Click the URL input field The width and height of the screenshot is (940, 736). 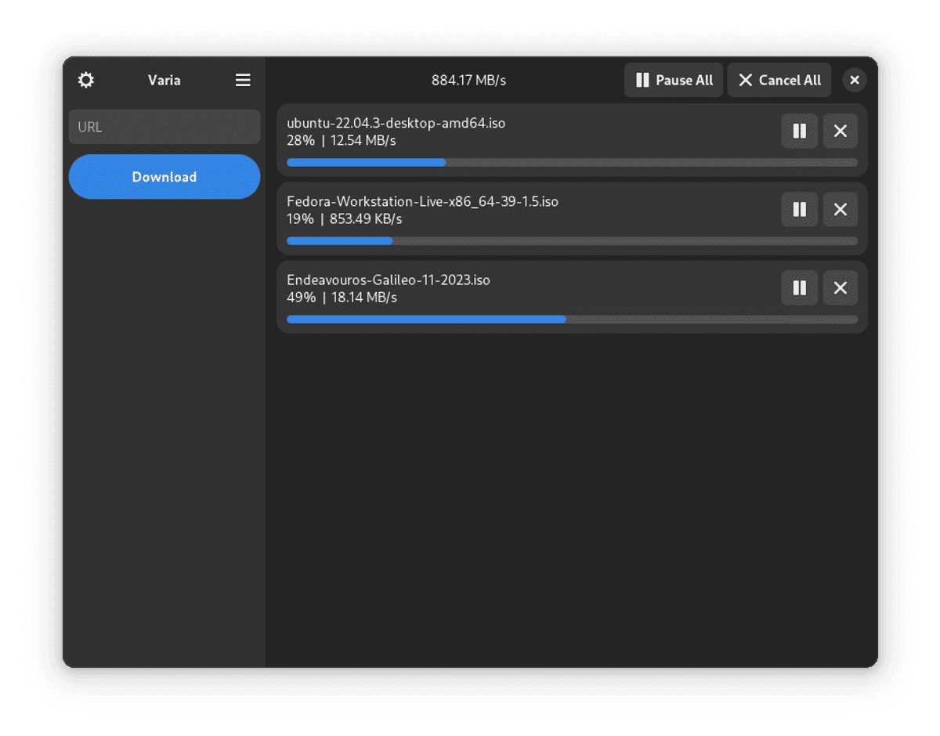tap(164, 127)
